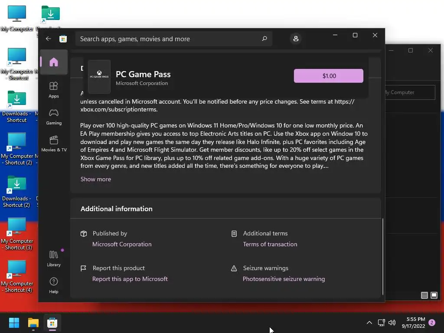This screenshot has width=444, height=333.
Task: Open Help in the Store sidebar
Action: [53, 285]
